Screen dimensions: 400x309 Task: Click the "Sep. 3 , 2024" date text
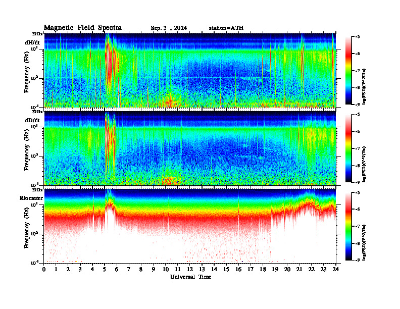pyautogui.click(x=169, y=28)
